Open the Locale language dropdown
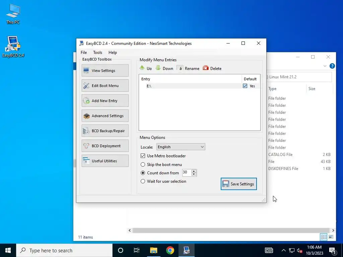The image size is (343, 257). (181, 147)
